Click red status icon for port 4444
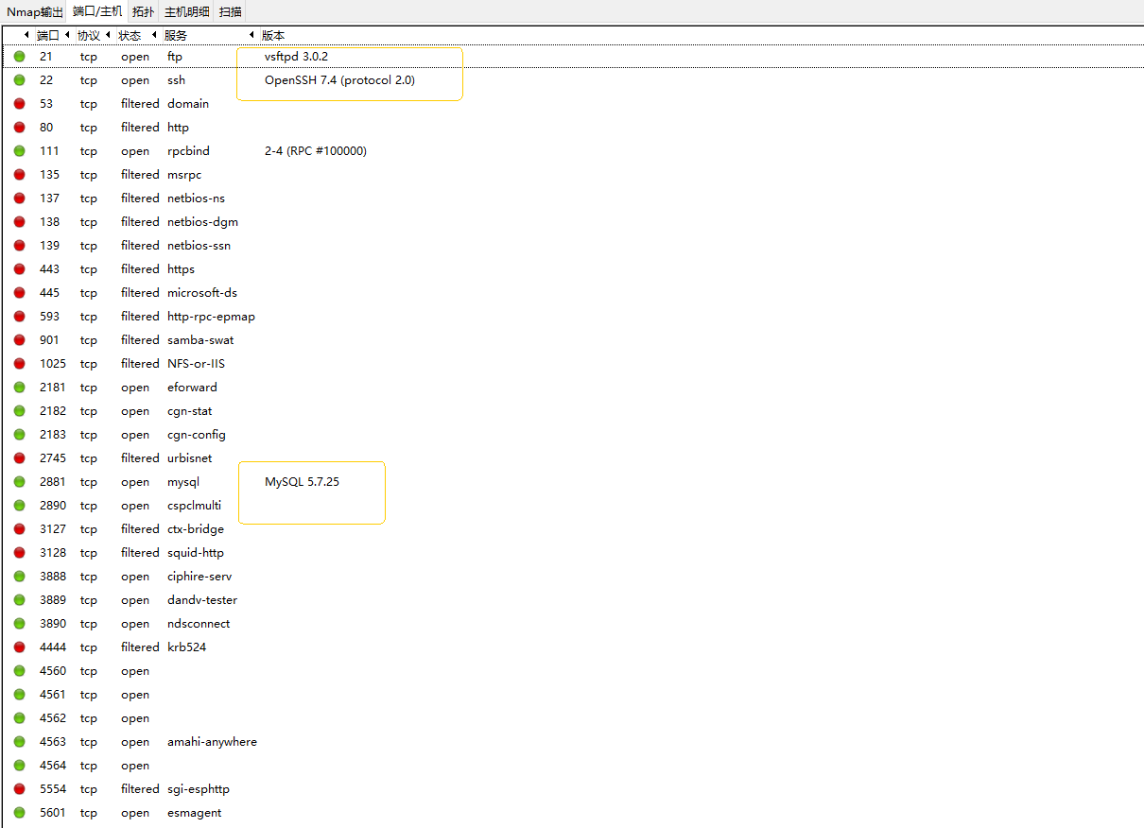1144x828 pixels. tap(20, 647)
